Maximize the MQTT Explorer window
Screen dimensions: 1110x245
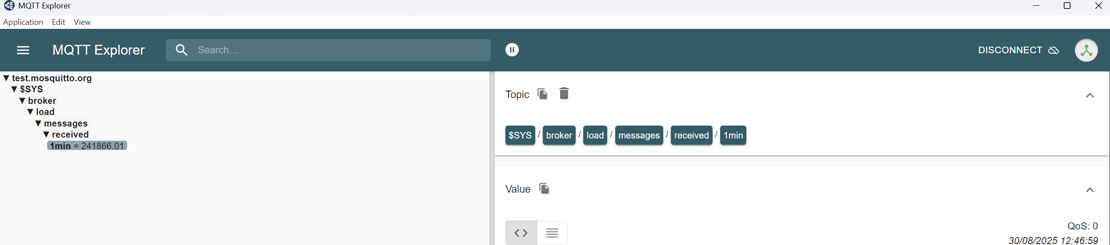click(x=1067, y=6)
